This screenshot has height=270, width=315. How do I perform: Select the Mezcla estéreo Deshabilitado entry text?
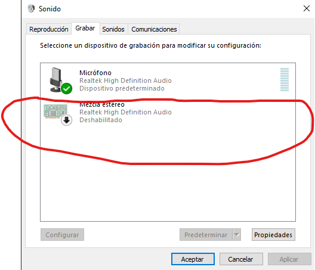tap(101, 120)
